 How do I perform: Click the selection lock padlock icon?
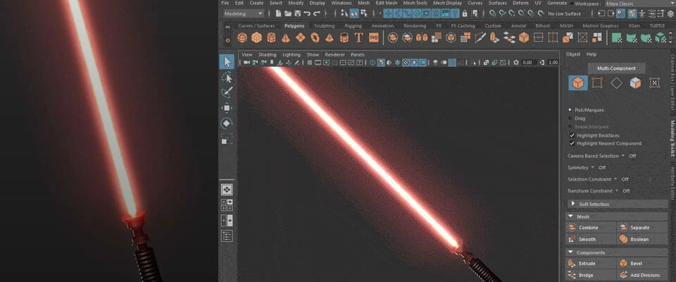pyautogui.click(x=464, y=14)
